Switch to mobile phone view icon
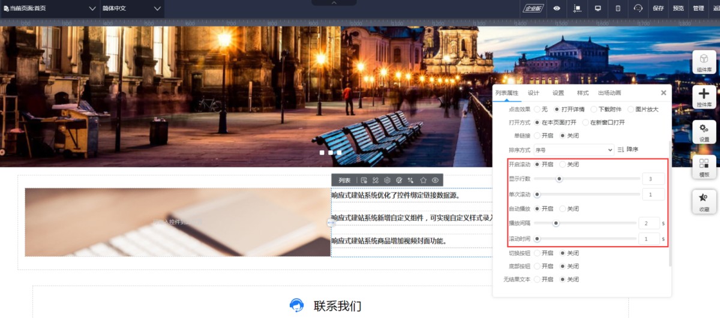720x318 pixels. (x=618, y=8)
